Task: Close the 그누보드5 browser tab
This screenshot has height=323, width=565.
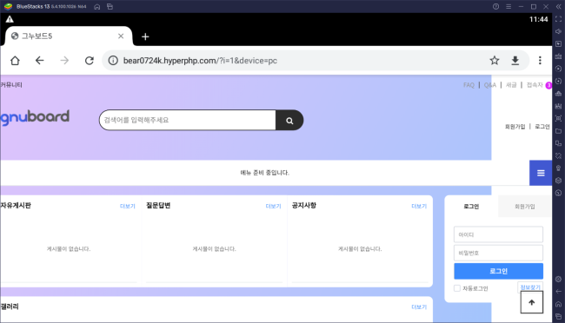Action: click(121, 36)
